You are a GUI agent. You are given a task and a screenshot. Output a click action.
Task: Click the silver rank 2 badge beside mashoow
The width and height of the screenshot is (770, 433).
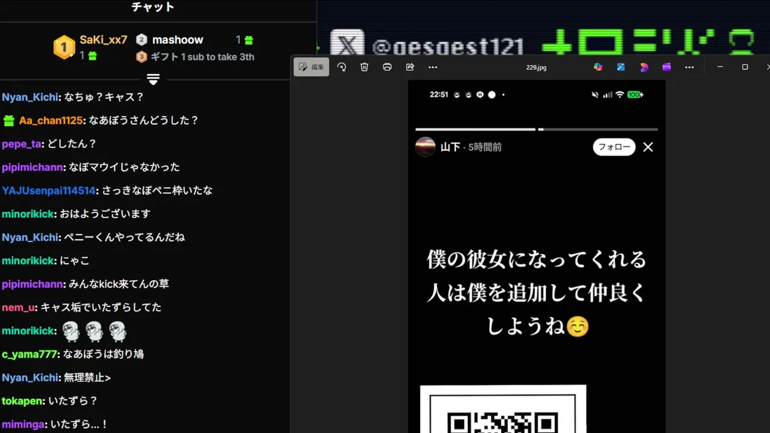(141, 40)
